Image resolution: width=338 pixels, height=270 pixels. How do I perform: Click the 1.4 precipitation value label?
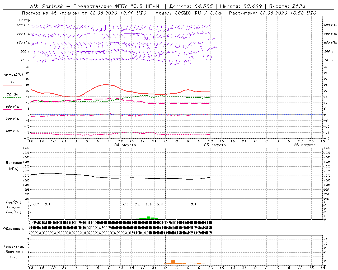click(149, 204)
